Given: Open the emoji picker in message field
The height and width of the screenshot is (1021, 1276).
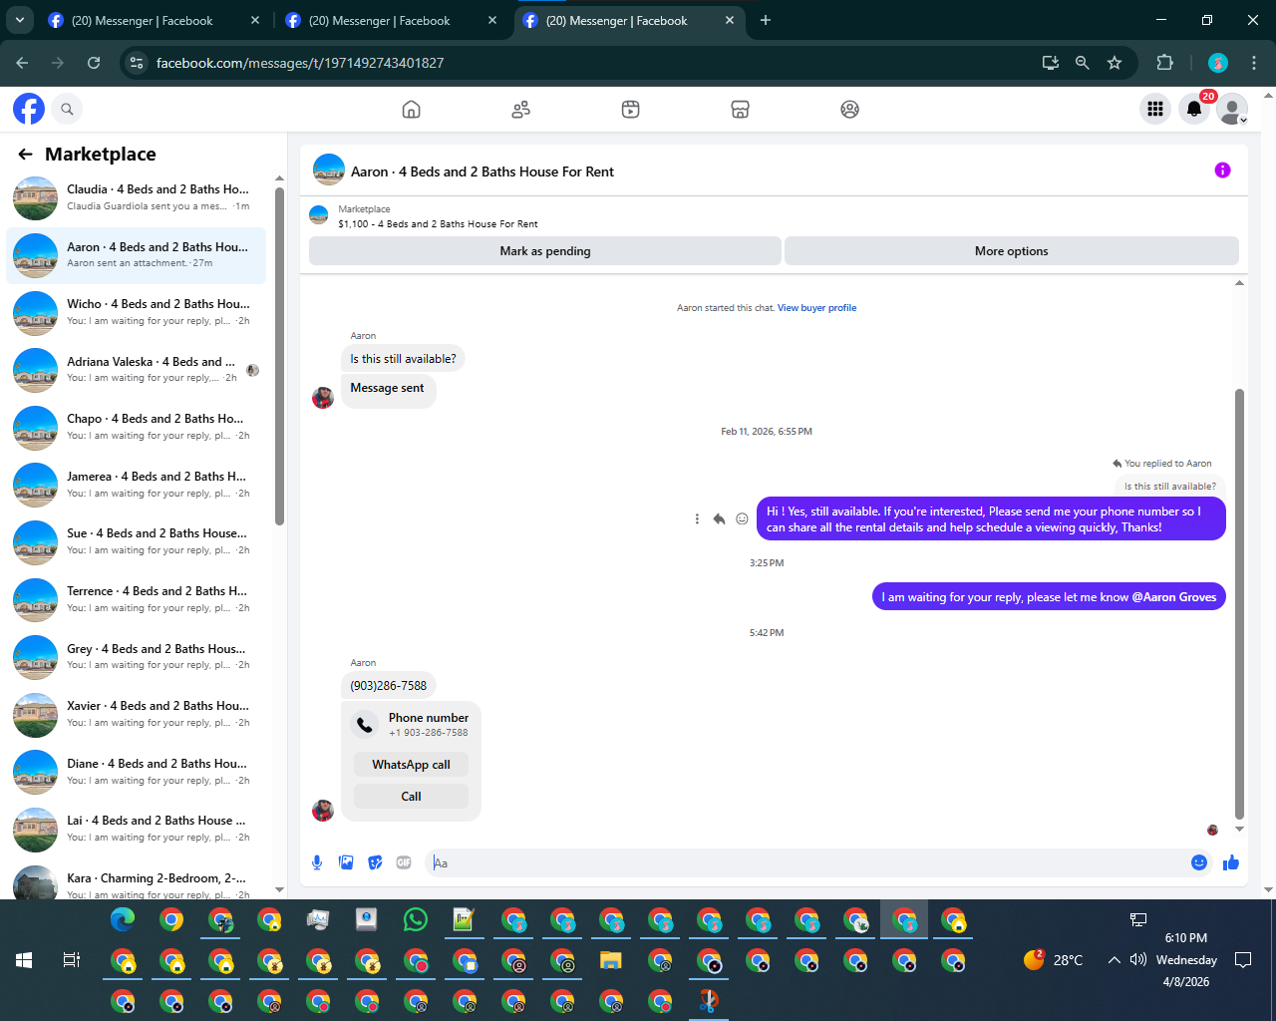Looking at the screenshot, I should [x=1199, y=862].
